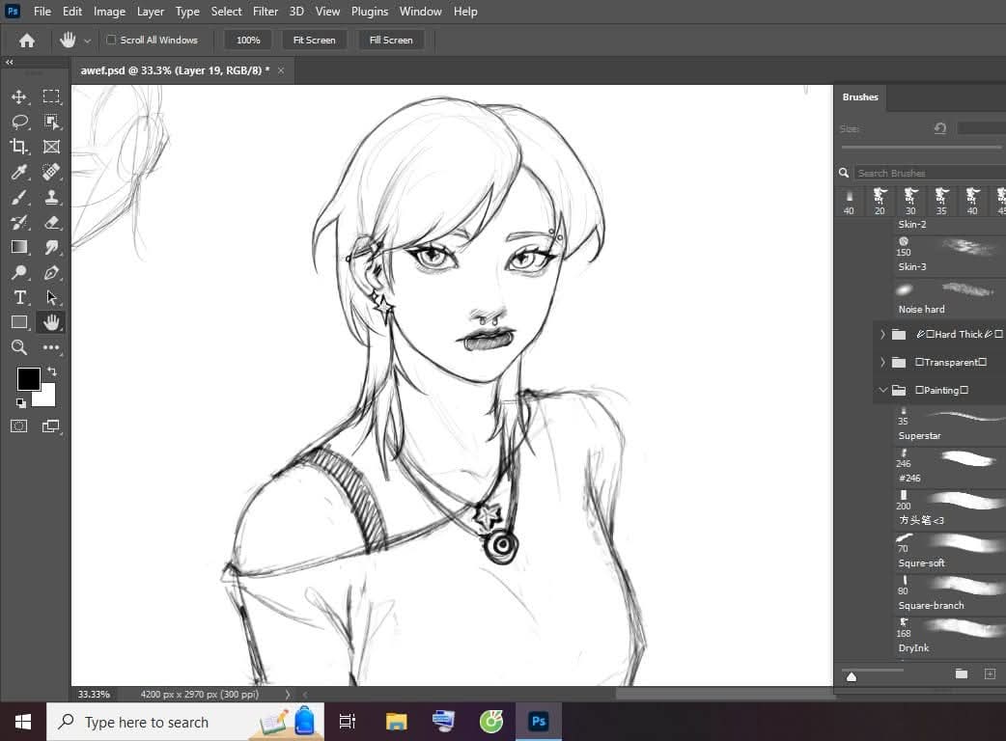Screen dimensions: 1006x741
Task: Switch to the Brushes panel tab
Action: pos(859,96)
